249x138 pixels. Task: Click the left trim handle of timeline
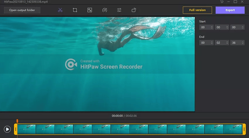click(16, 129)
